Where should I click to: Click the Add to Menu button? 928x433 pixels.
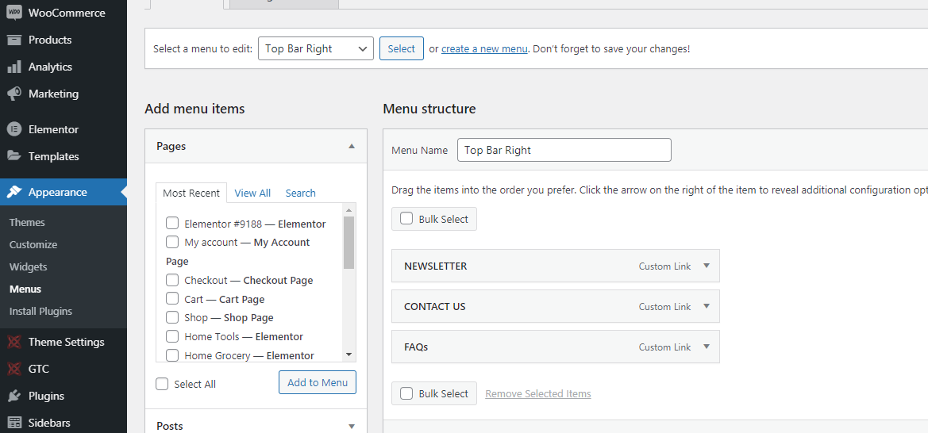click(x=318, y=382)
